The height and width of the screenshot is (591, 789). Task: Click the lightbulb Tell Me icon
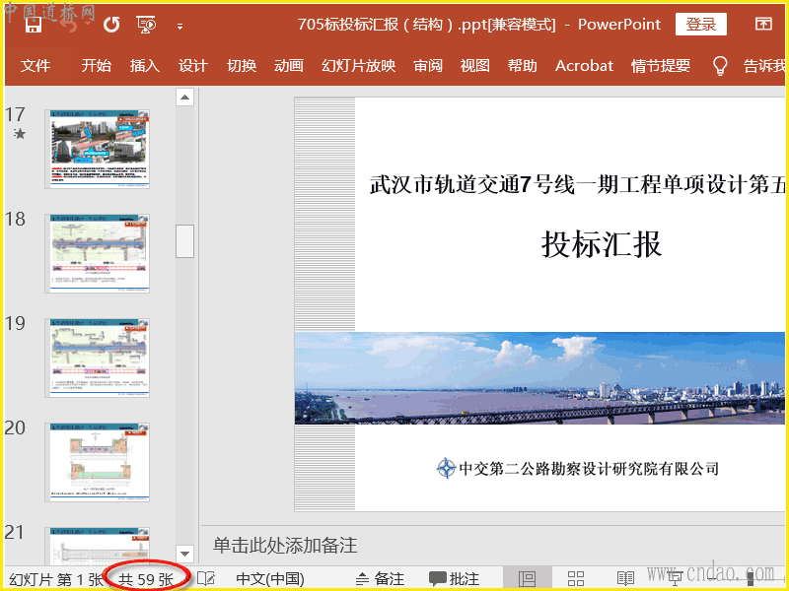tap(720, 66)
